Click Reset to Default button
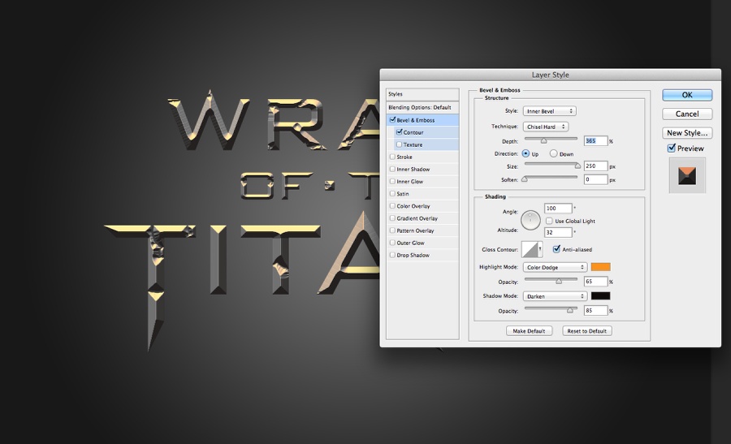The height and width of the screenshot is (444, 731). click(x=587, y=331)
